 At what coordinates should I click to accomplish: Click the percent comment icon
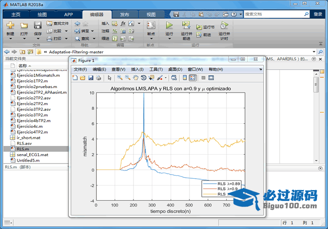click(x=115, y=31)
